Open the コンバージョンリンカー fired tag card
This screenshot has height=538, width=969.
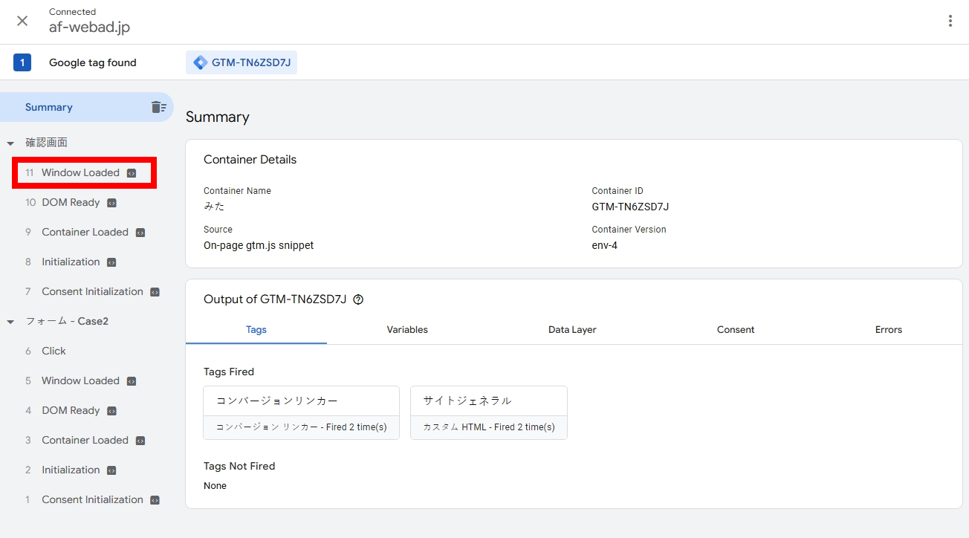click(x=301, y=412)
